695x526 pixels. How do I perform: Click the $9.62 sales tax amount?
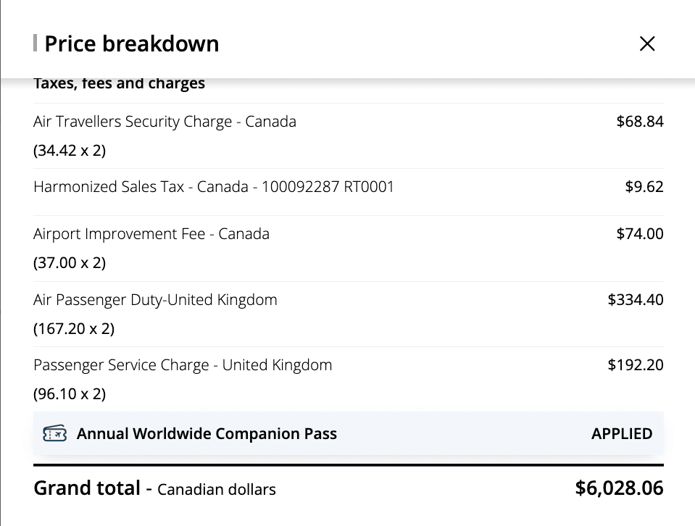click(x=644, y=187)
